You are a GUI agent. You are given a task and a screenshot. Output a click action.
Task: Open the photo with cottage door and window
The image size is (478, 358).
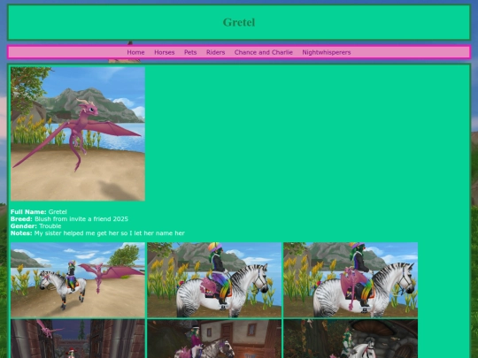(x=214, y=339)
